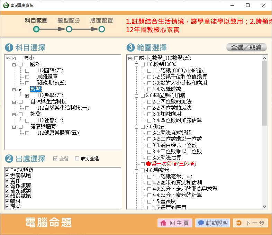Check the 1-1:認識10000以內的數 checkbox
Screen dimensions: 272x235
(x=149, y=71)
